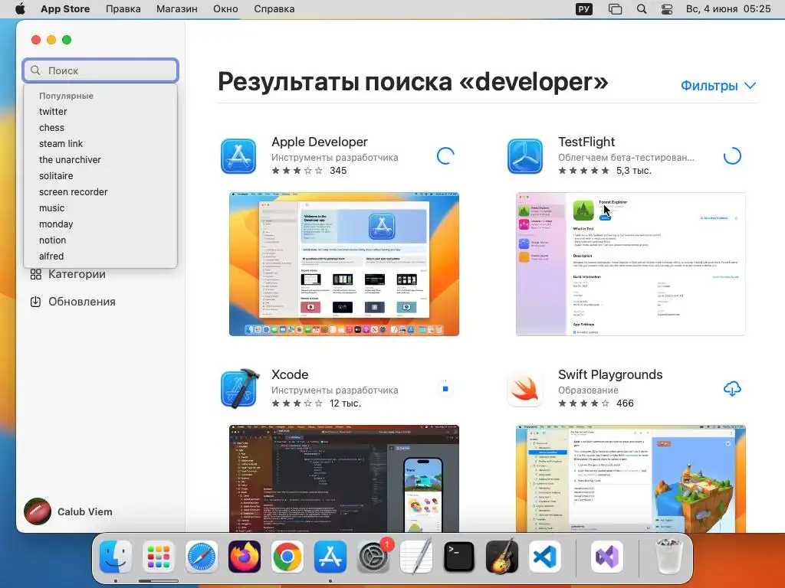View the TestFlight screenshot preview
Image resolution: width=785 pixels, height=588 pixels.
631,264
